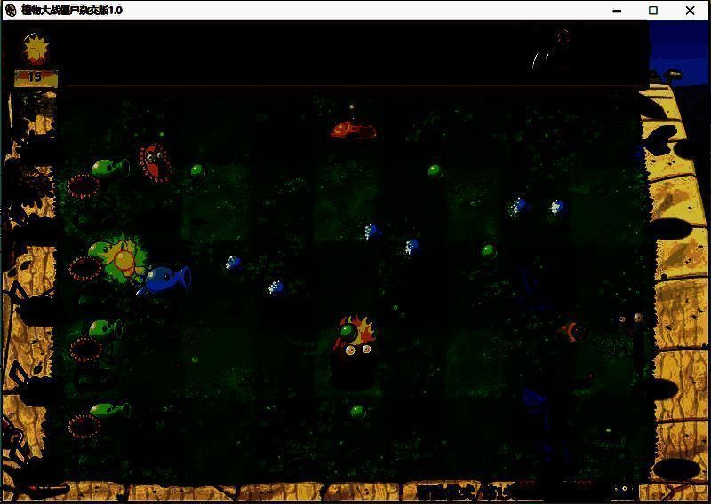Image resolution: width=711 pixels, height=504 pixels.
Task: Minimize the game window
Action: [x=618, y=11]
